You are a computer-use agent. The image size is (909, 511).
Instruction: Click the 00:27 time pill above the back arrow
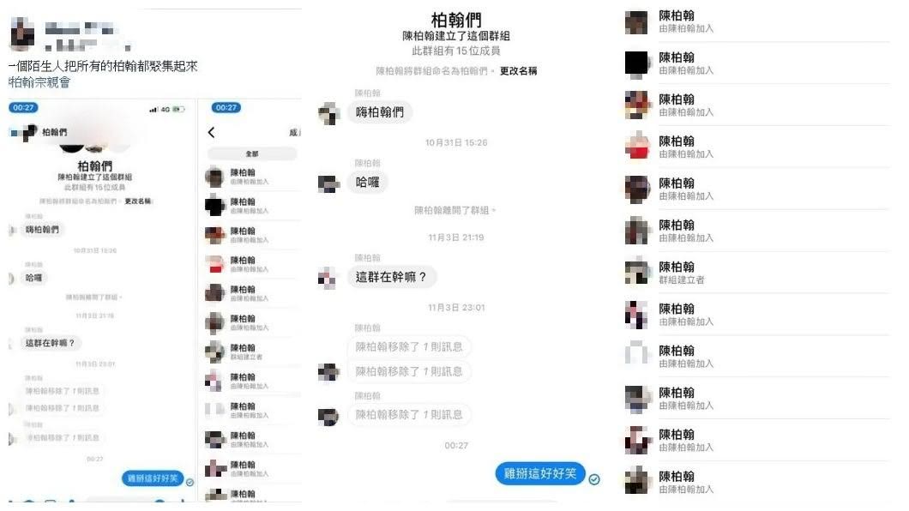(226, 108)
